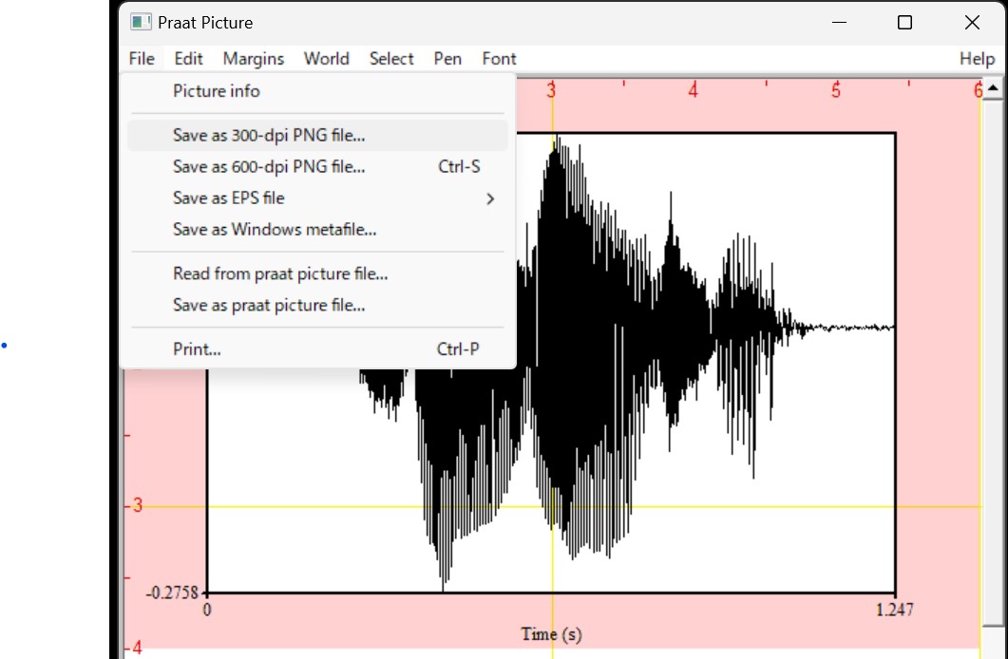Select Save as Windows metafile

275,229
